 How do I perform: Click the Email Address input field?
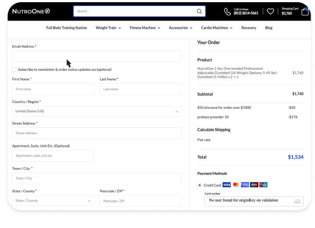[97, 57]
